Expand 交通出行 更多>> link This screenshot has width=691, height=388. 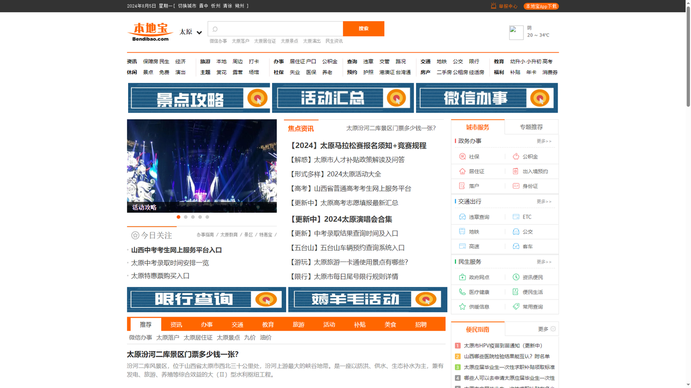point(544,202)
